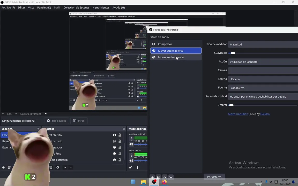This screenshot has height=186, width=298.
Task: Open advanced audio properties gear in mixer
Action: click(x=130, y=167)
